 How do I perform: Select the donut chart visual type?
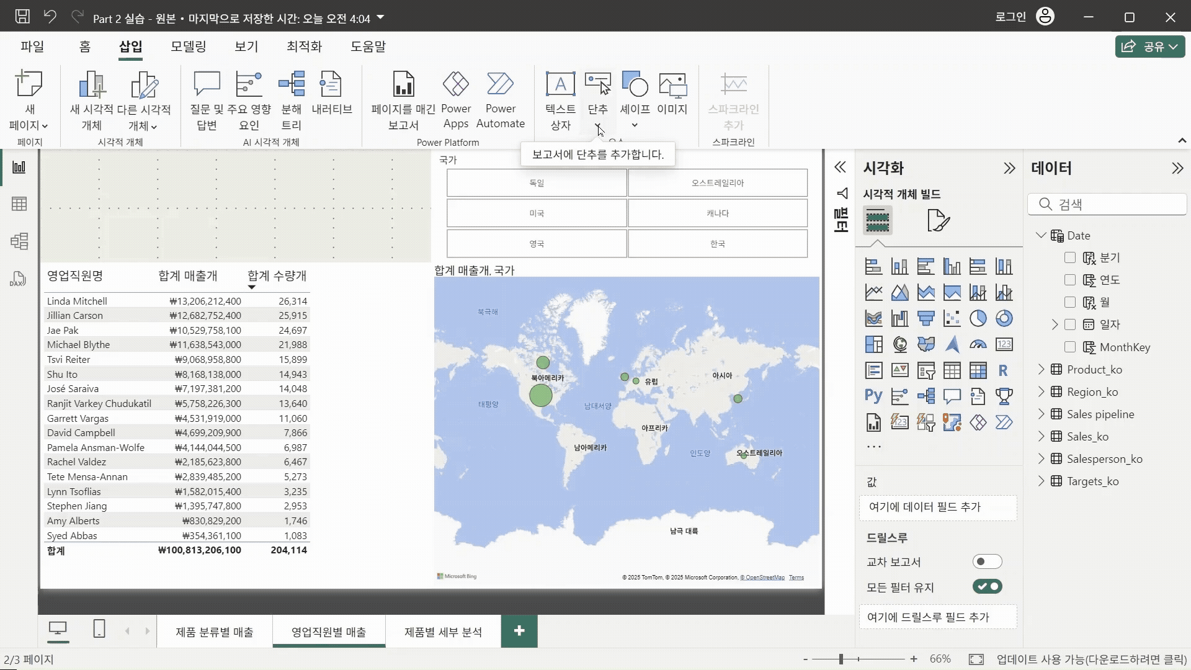coord(1004,318)
